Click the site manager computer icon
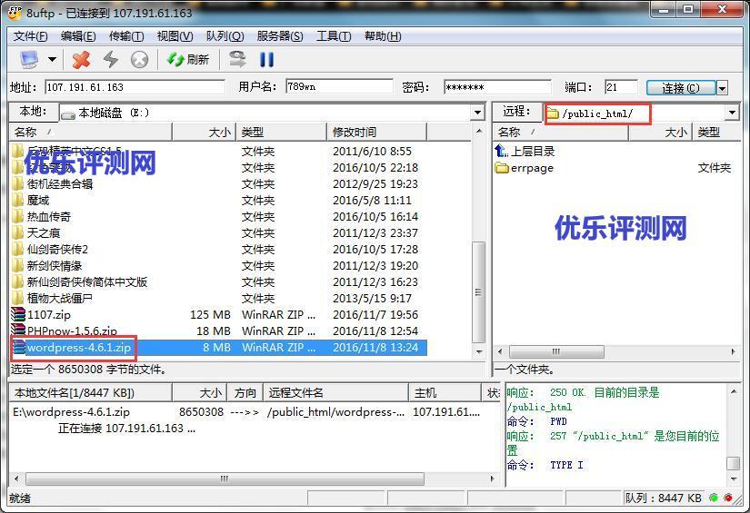 coord(29,60)
